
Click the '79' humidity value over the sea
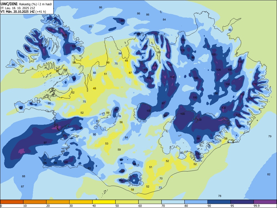270,136
